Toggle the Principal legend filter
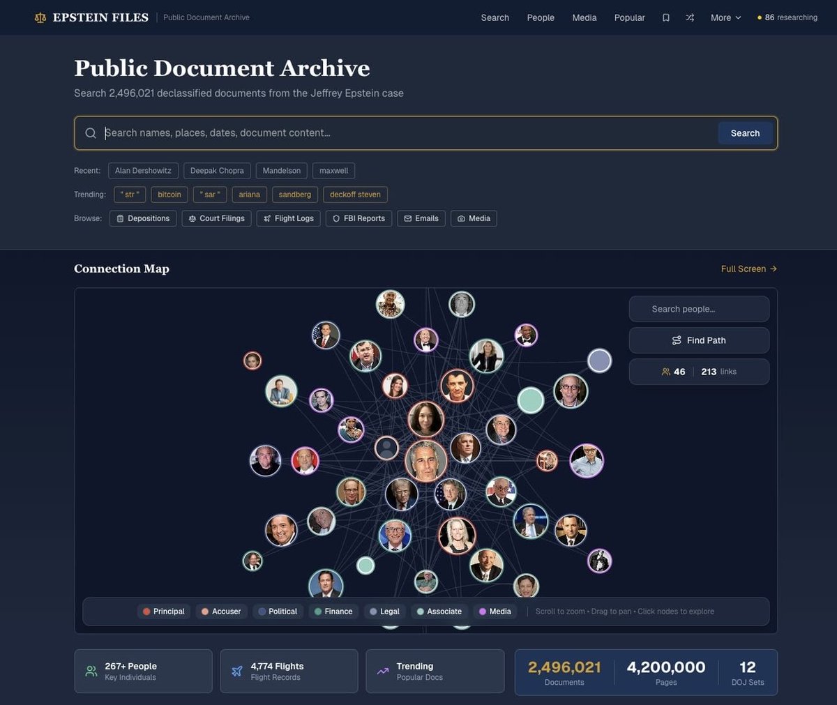The height and width of the screenshot is (705, 837). tap(164, 612)
